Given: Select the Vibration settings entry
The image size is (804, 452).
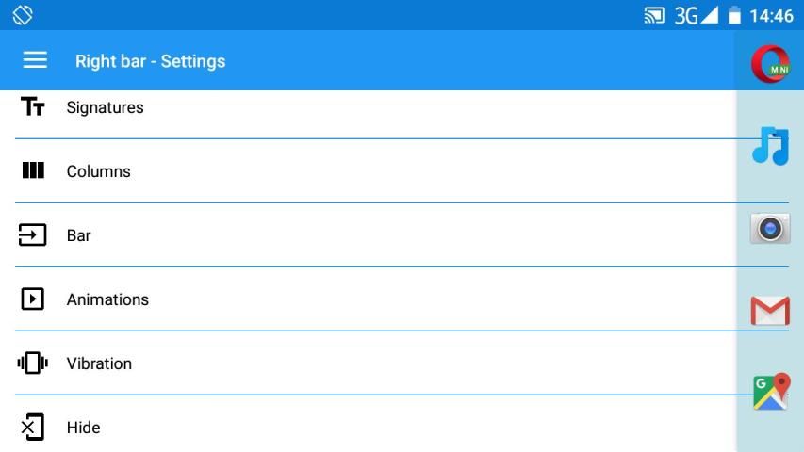Looking at the screenshot, I should pos(99,363).
